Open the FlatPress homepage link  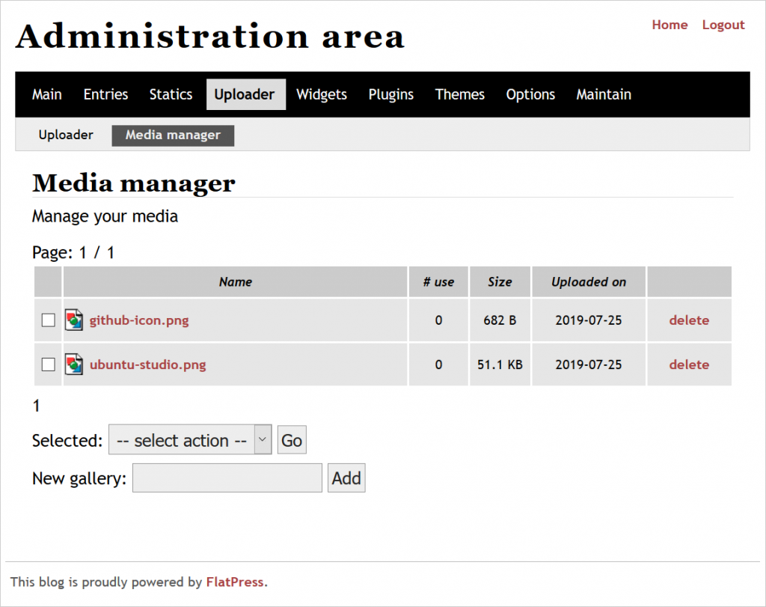pos(234,582)
